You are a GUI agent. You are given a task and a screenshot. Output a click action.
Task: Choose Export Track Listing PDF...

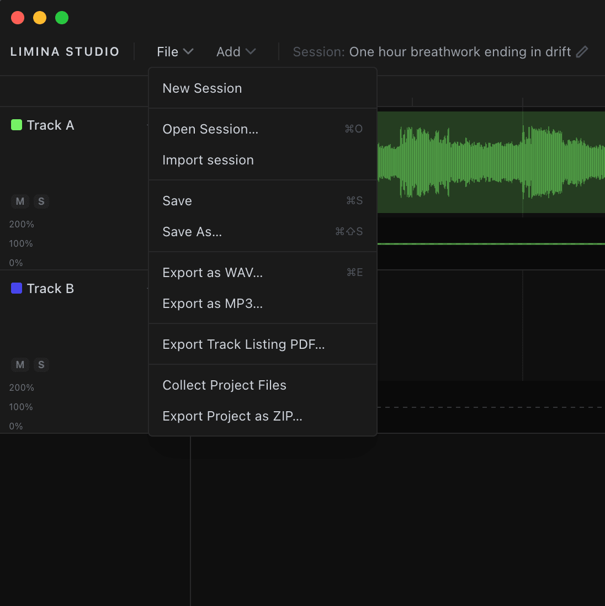point(263,344)
